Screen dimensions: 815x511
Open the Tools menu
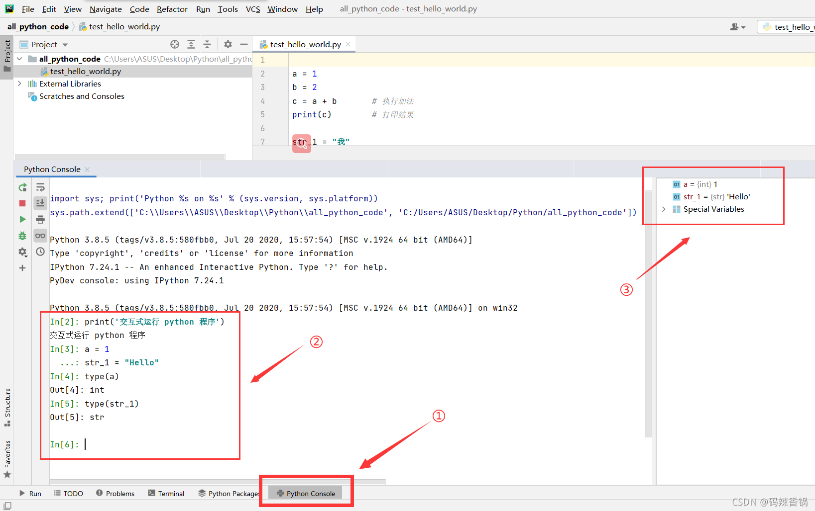click(x=228, y=9)
